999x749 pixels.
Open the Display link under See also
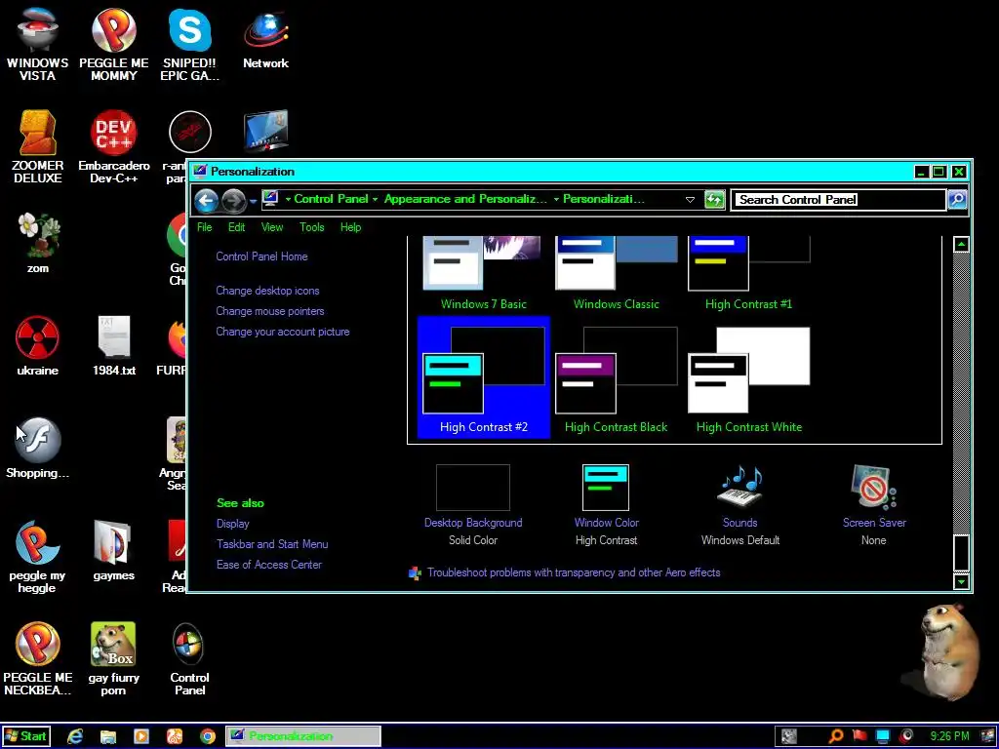tap(232, 524)
